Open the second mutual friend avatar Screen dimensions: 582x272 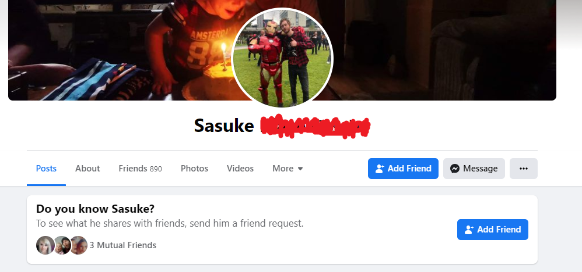tap(62, 245)
